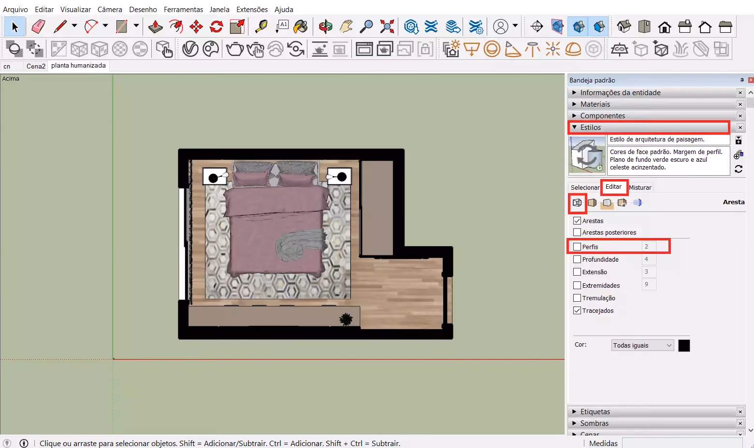Image resolution: width=754 pixels, height=448 pixels.
Task: Open Face settings cube icon
Action: coord(592,203)
